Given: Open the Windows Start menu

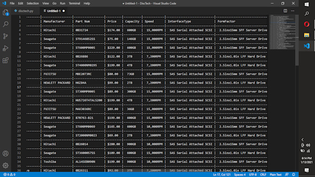Looking at the screenshot, I should tap(307, 5).
